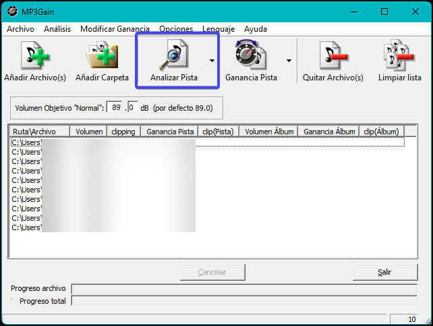Focus the target volume field showing 89

pos(115,107)
